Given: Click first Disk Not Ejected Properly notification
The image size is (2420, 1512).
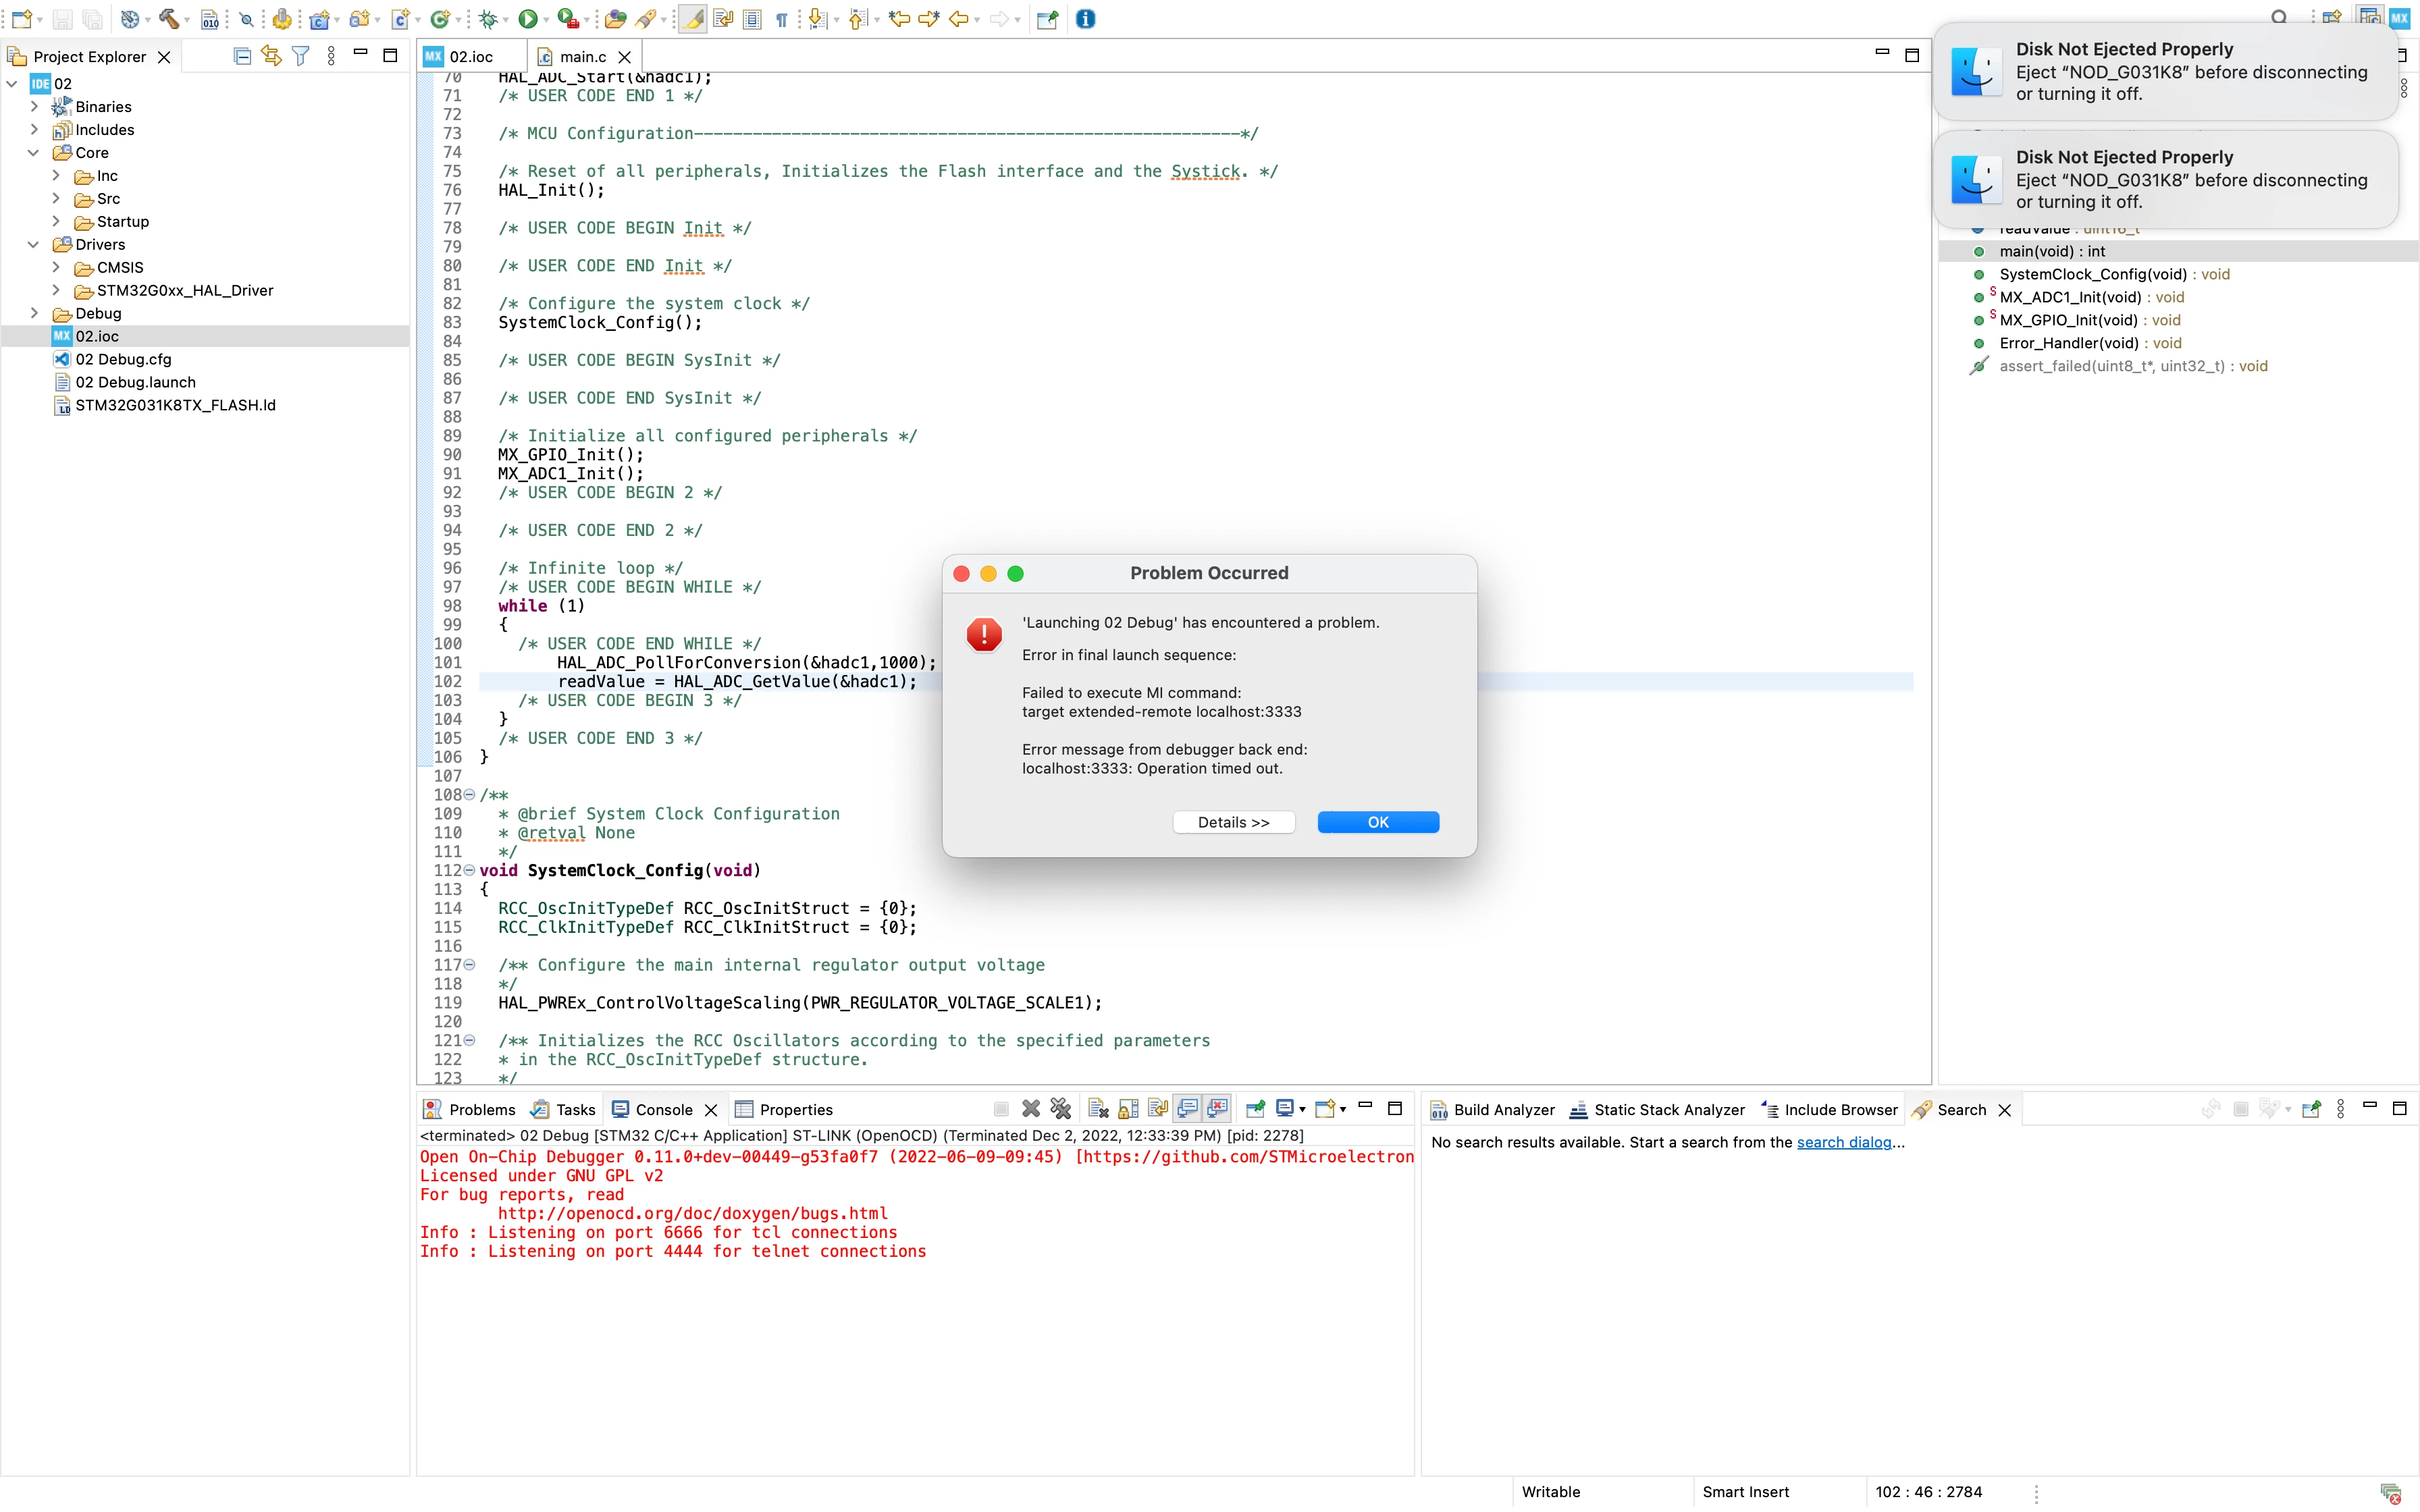Looking at the screenshot, I should point(2166,72).
